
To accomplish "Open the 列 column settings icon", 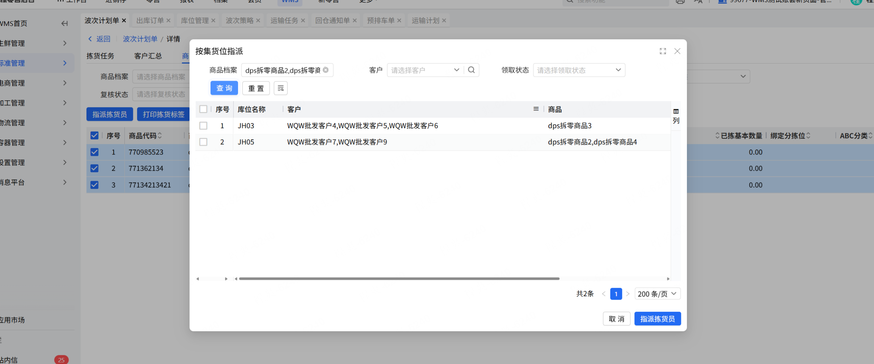I will pos(676,116).
